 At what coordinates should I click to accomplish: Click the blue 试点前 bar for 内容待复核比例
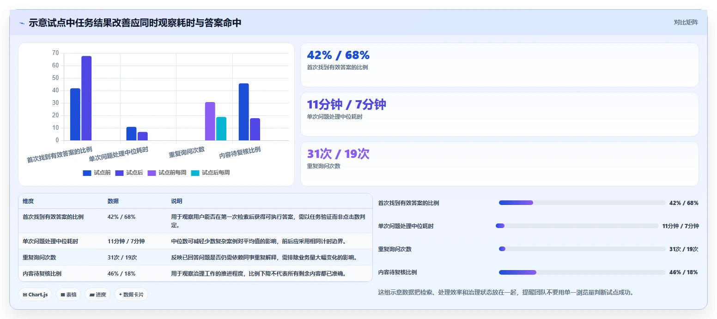(x=244, y=112)
